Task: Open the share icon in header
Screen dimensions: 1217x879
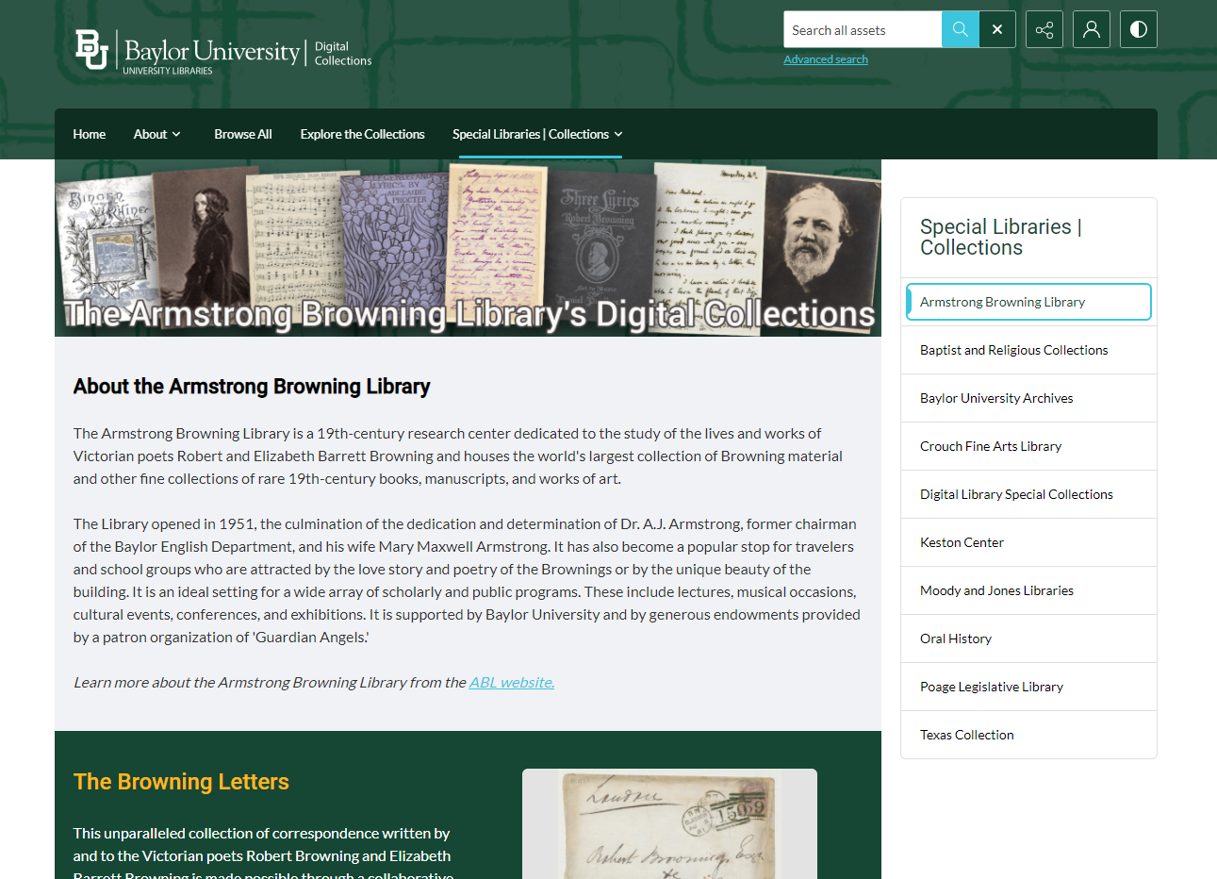Action: (1044, 29)
